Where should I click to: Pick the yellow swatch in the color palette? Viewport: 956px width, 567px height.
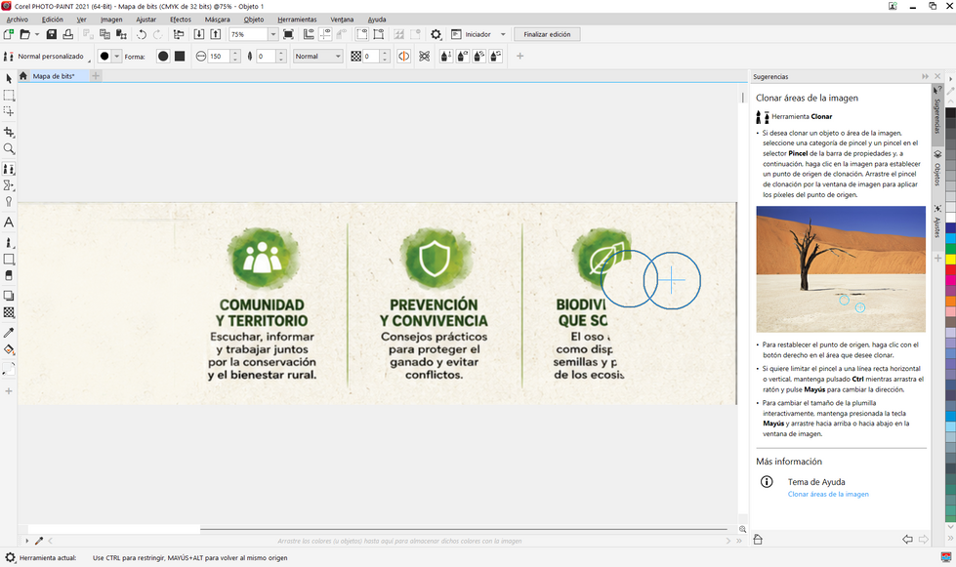click(950, 260)
